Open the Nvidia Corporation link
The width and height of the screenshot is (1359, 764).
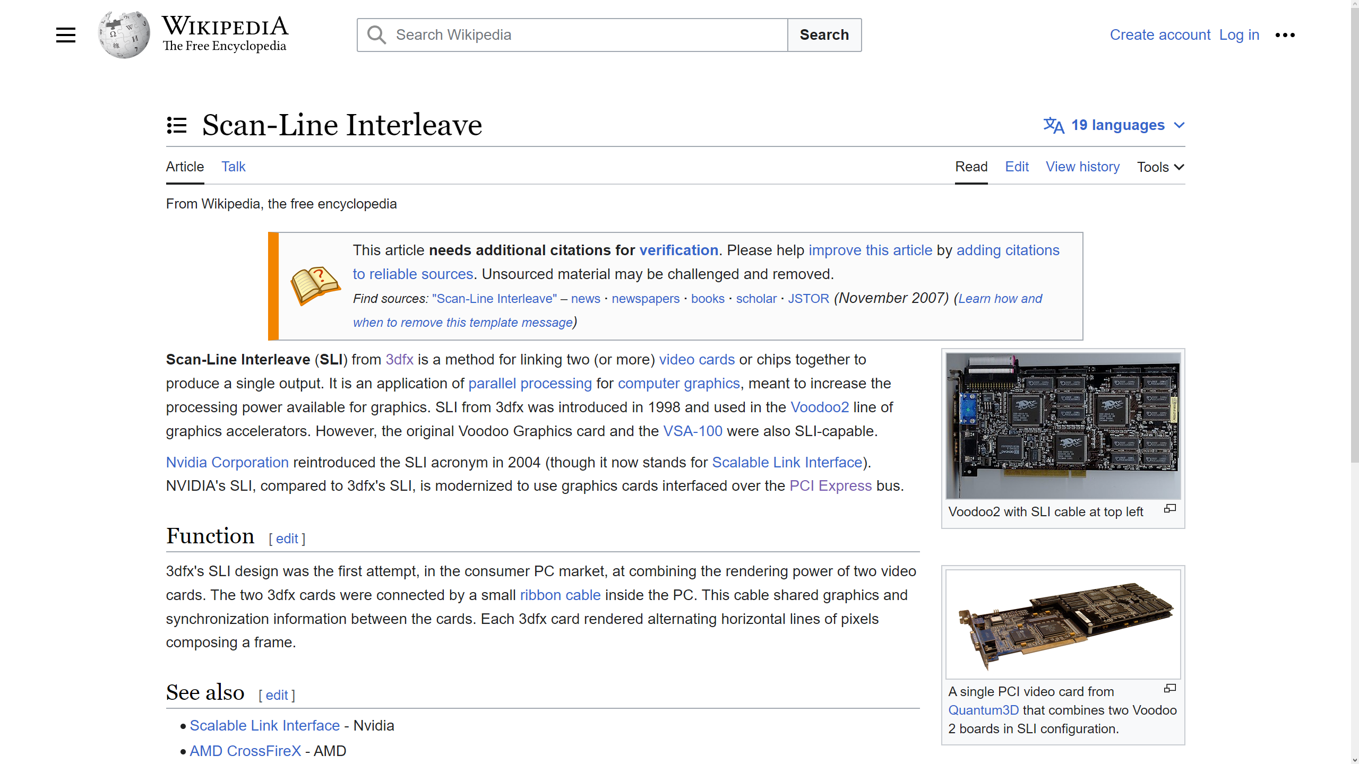tap(227, 462)
